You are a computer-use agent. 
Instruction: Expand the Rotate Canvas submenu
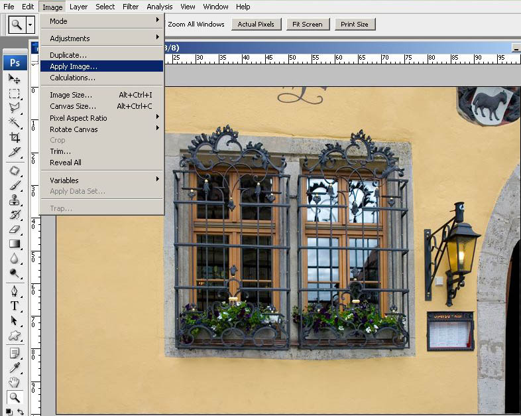pyautogui.click(x=102, y=129)
